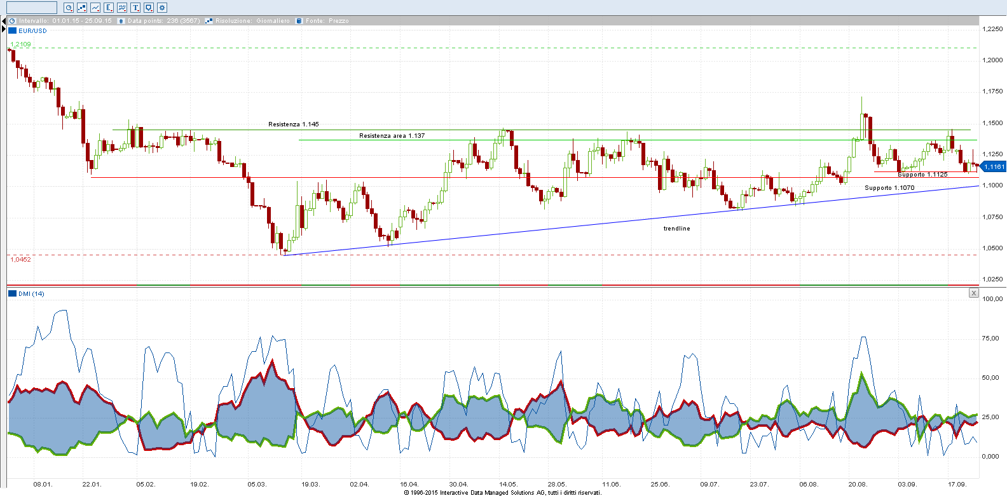1007x496 pixels.
Task: Click the DMI (14) indicator label
Action: click(x=31, y=293)
